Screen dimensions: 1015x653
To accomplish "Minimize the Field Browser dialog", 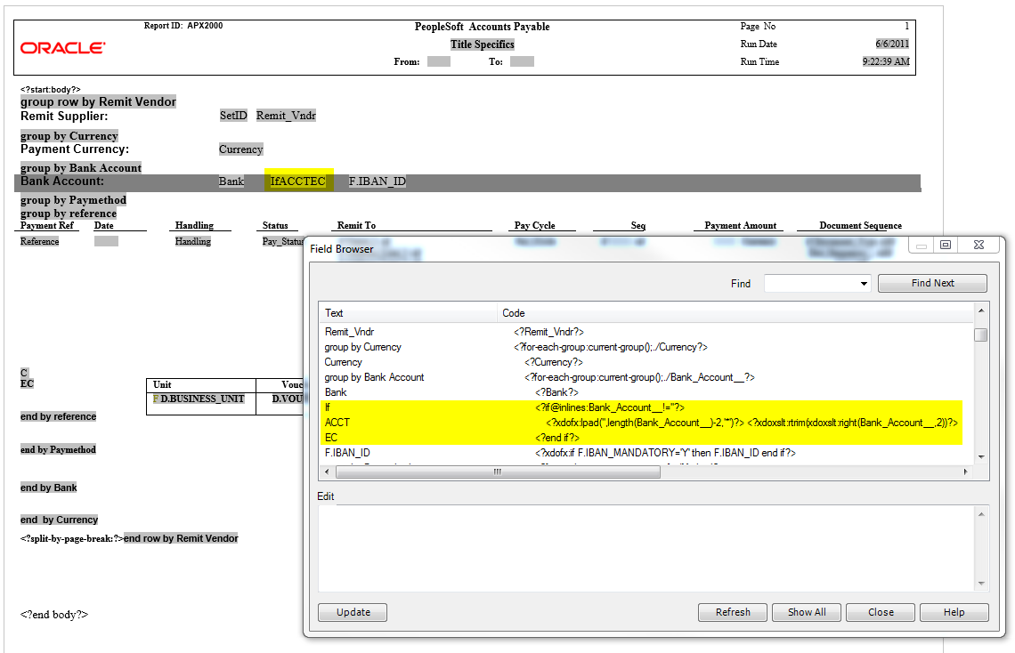I will click(x=921, y=245).
